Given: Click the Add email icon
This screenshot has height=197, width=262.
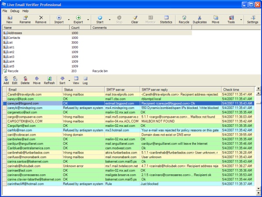Looking at the screenshot, I should click(6, 81).
